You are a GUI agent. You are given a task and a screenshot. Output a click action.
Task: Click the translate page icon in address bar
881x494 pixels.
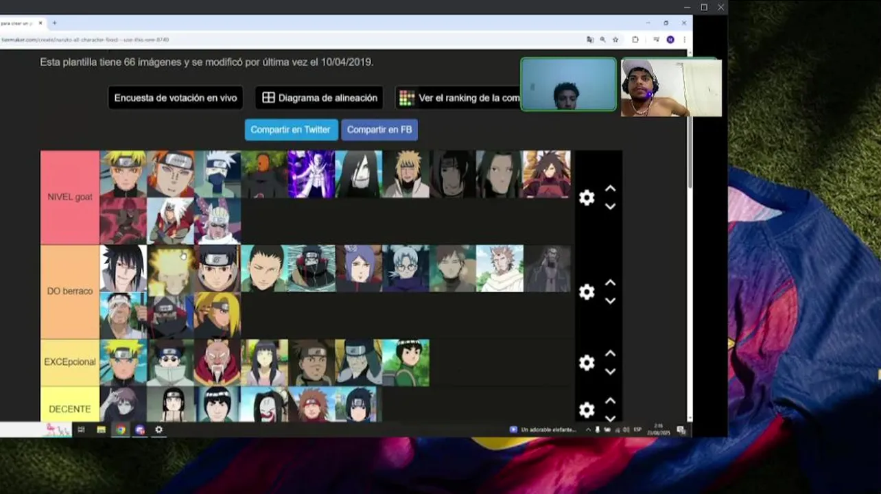590,40
